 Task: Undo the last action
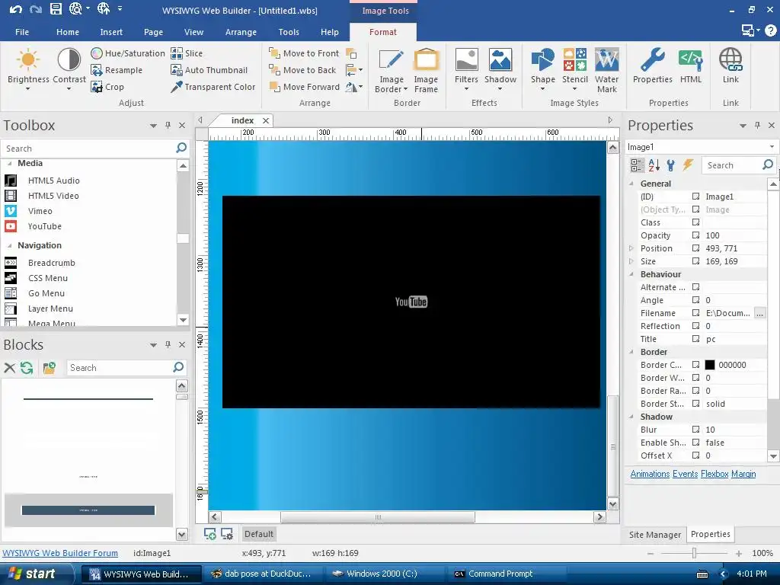point(15,9)
